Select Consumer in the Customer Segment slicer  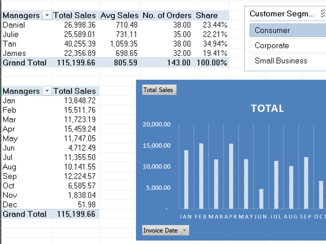[288, 30]
